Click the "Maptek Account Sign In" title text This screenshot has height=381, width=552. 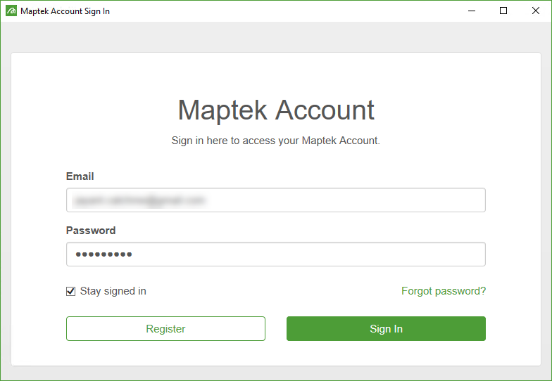click(65, 11)
